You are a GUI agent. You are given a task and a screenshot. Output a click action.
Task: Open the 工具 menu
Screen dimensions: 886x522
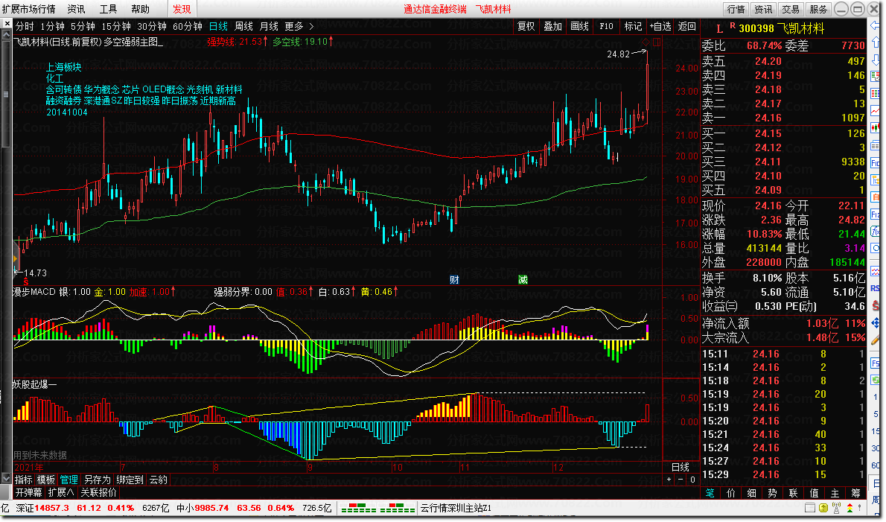pos(108,9)
